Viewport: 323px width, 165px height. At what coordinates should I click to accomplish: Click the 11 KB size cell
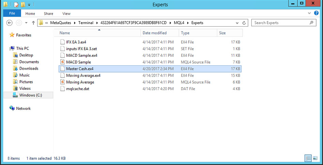235,55
